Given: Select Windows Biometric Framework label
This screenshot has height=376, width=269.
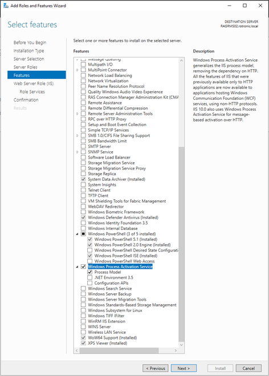Looking at the screenshot, I should coord(116,212).
